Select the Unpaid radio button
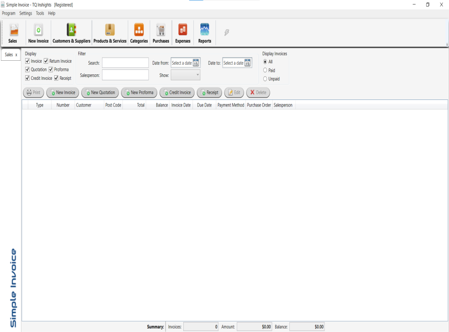Viewport: 449px width, 332px height. [265, 79]
